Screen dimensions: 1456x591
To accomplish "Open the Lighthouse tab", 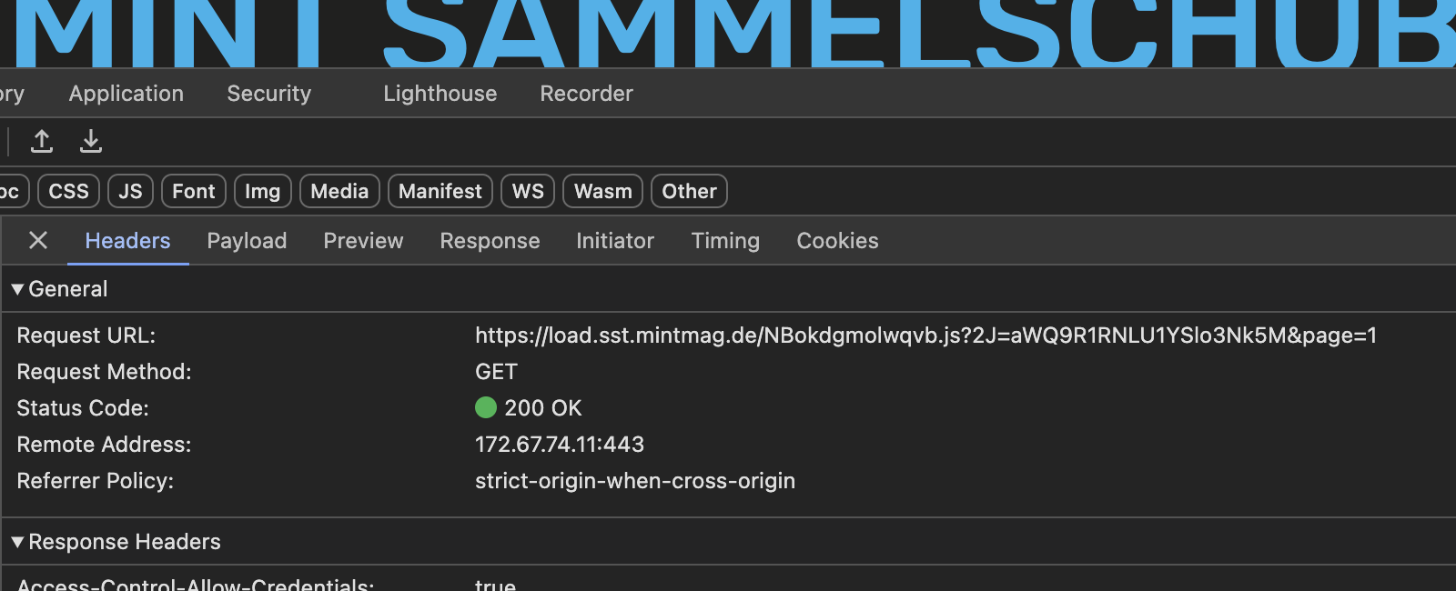I will pos(440,94).
